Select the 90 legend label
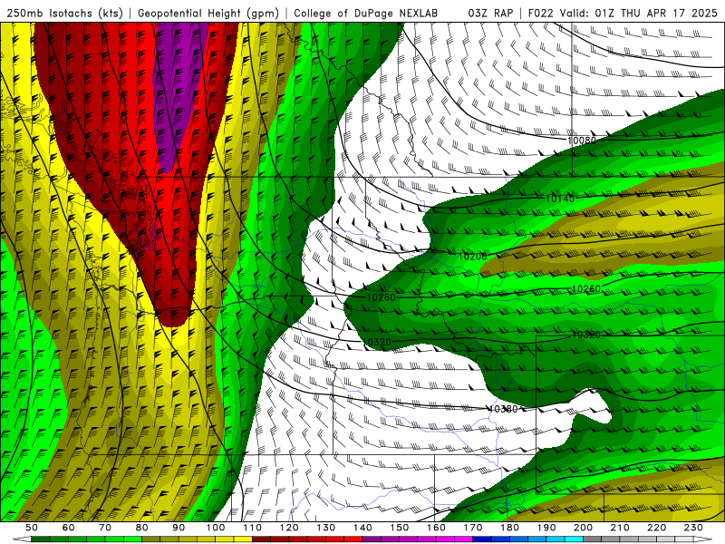This screenshot has height=544, width=725. [179, 528]
